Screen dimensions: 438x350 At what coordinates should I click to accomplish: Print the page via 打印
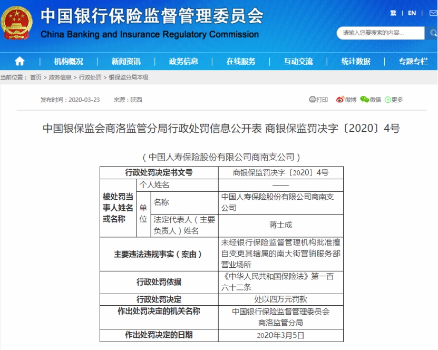tap(318, 100)
